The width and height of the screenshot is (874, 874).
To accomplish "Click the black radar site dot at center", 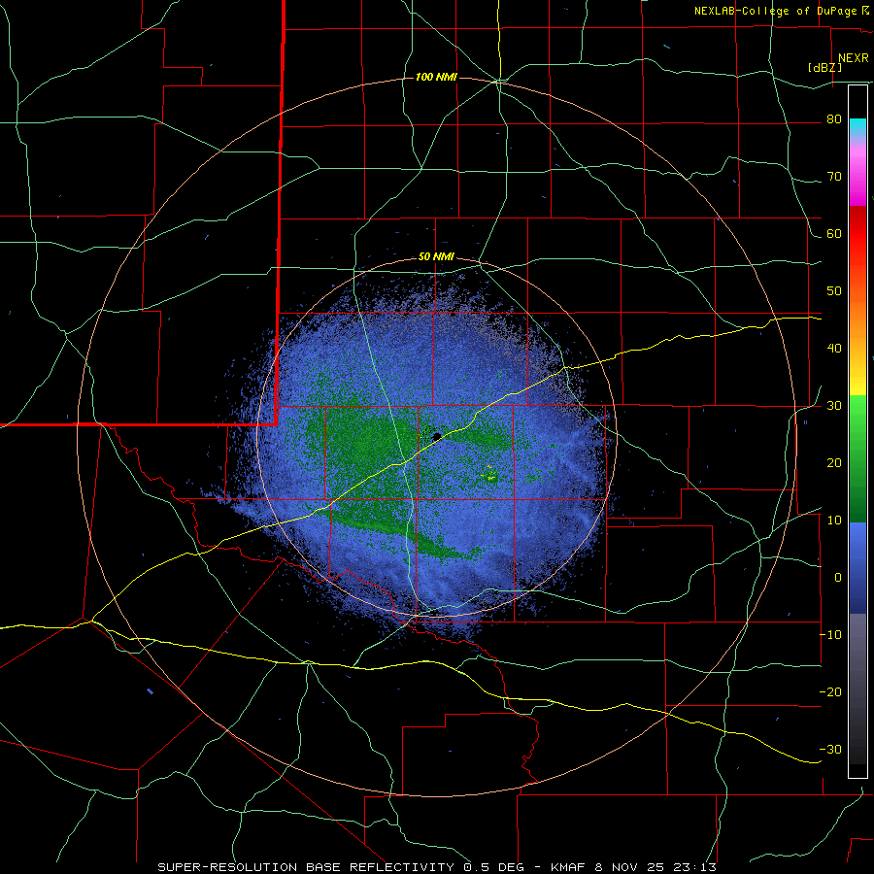I will pos(437,436).
